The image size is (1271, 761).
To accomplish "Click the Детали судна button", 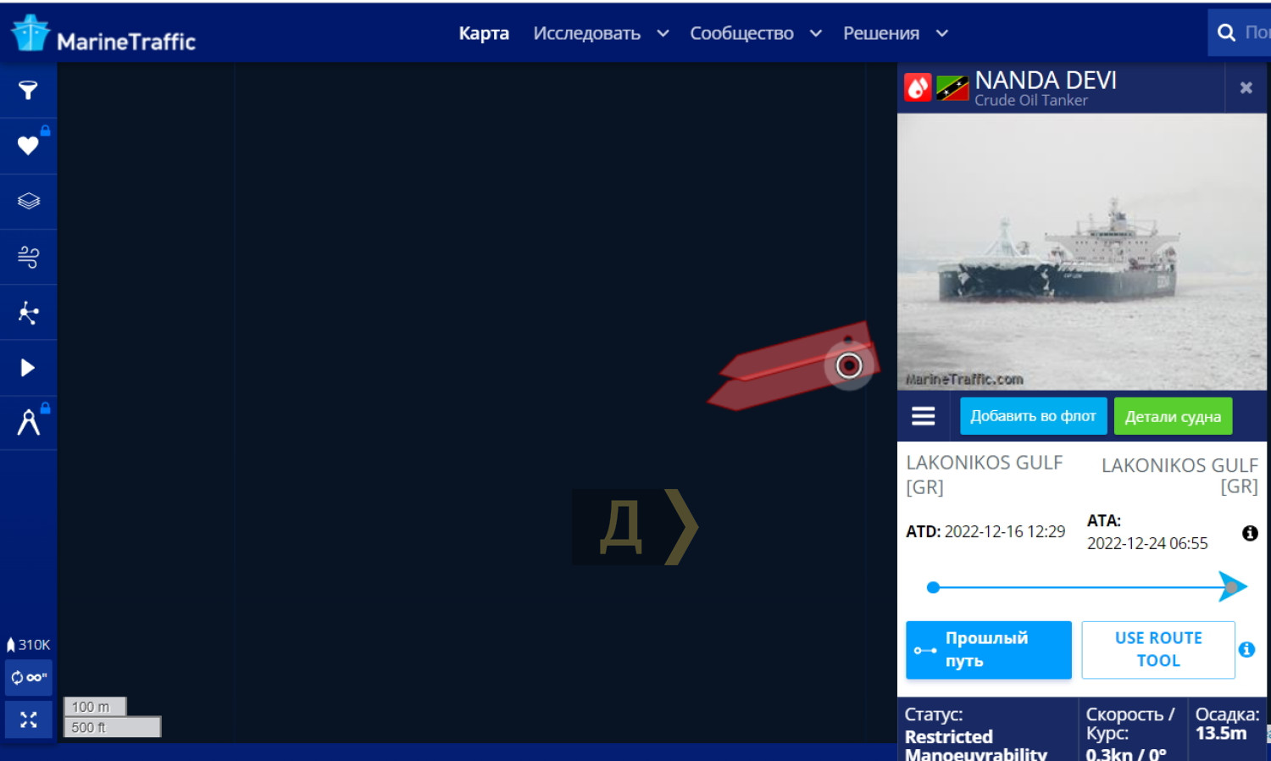I will [1172, 416].
